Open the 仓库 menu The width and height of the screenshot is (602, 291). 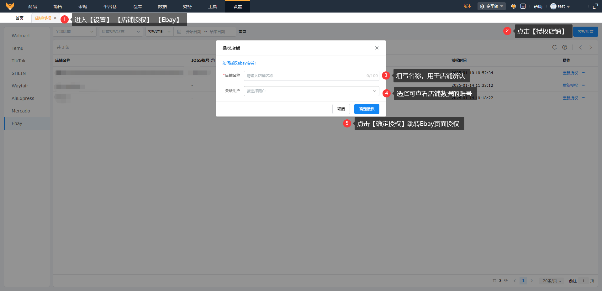point(137,6)
